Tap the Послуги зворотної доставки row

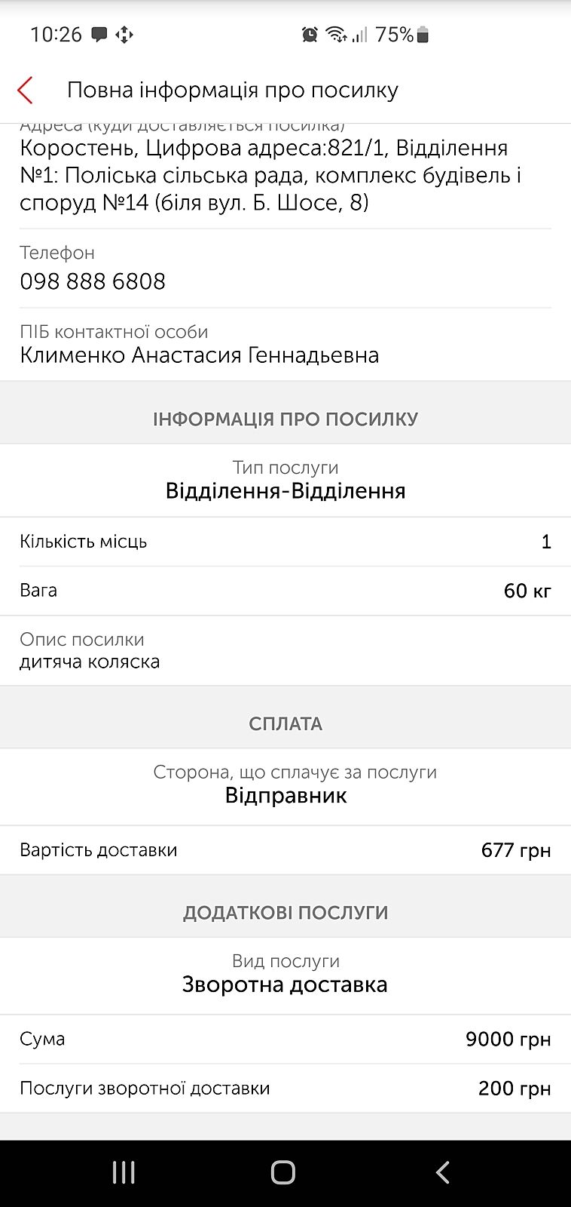(285, 1089)
